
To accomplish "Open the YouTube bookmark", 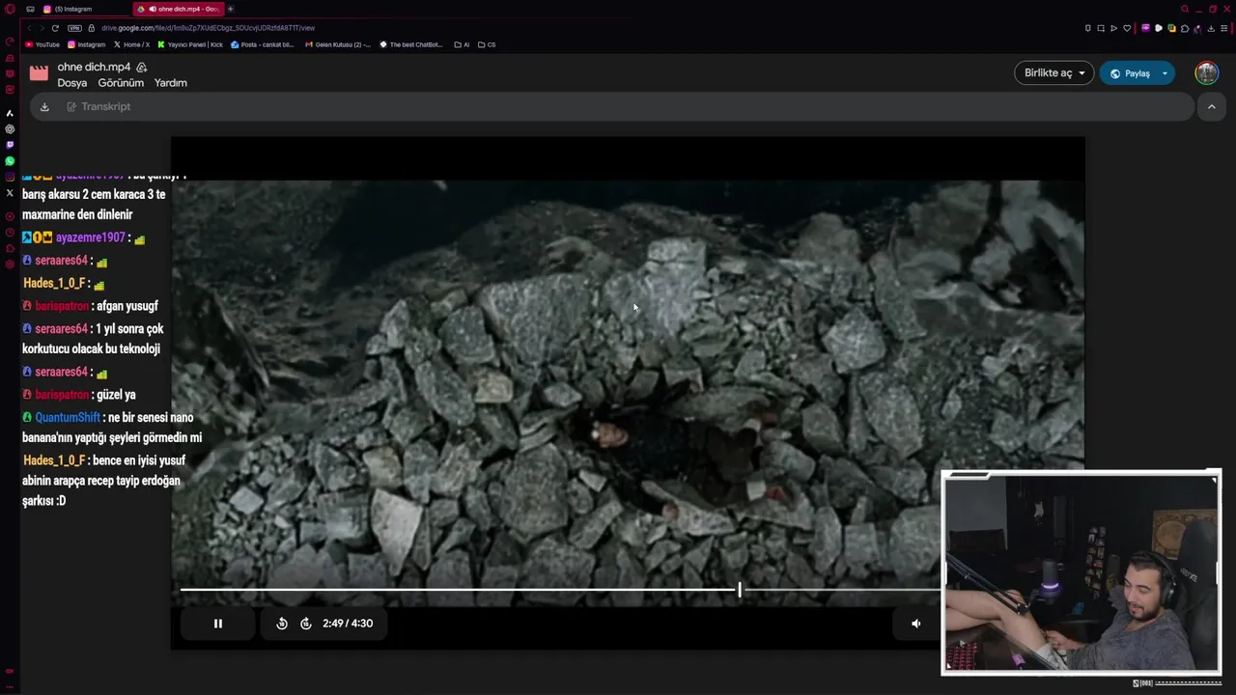I will point(42,44).
